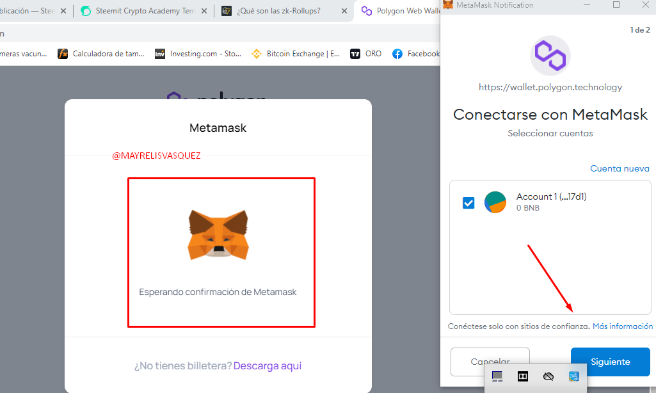This screenshot has height=393, width=656.
Task: Click the Binance bookmark icon
Action: click(257, 54)
